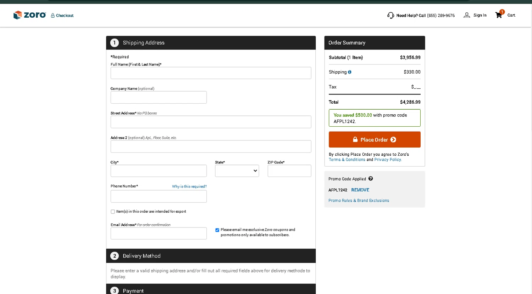This screenshot has height=294, width=532.
Task: Click Sign In in the header
Action: point(480,15)
